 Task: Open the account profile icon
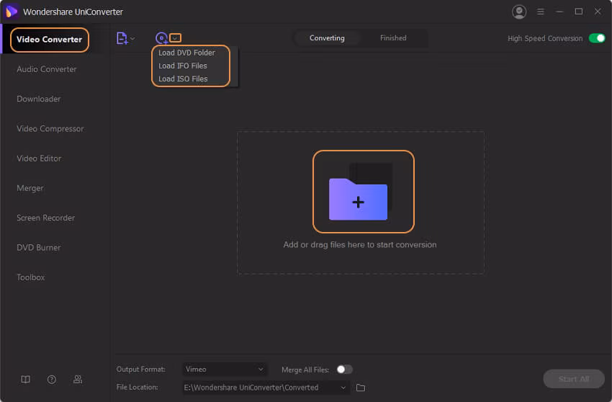518,12
